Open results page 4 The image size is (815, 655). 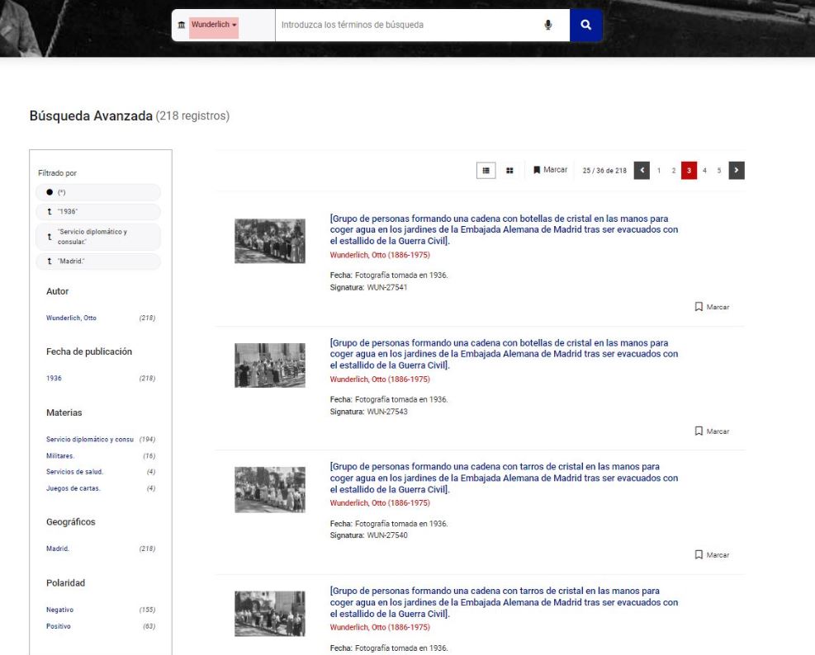704,171
